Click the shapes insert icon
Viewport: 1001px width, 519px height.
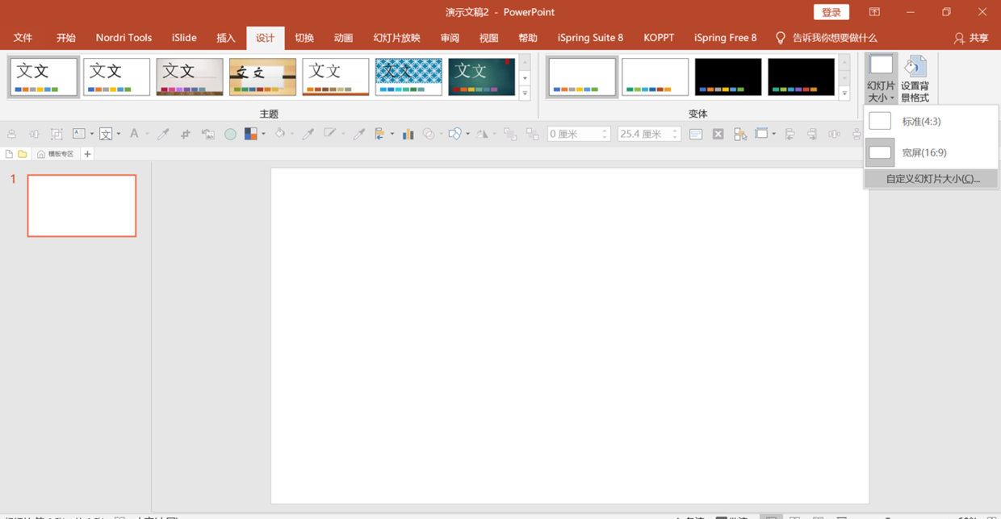click(455, 134)
